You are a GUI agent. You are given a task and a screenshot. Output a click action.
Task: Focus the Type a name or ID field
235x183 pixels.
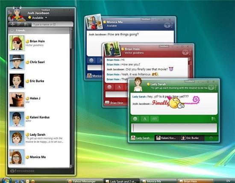52,24
